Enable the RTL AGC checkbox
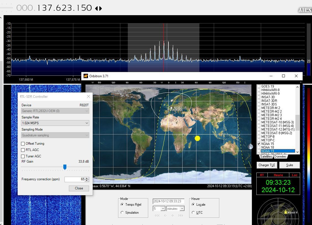The image size is (312, 225). point(23,150)
